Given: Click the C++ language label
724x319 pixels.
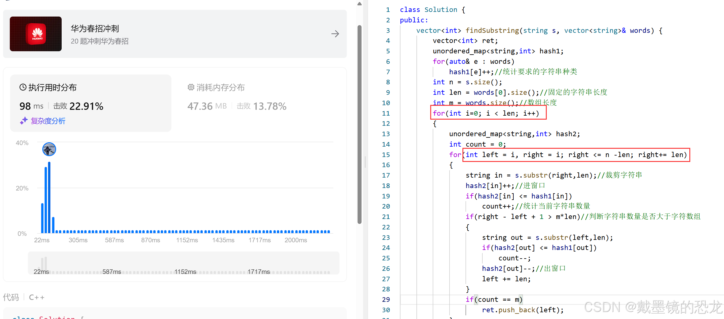Looking at the screenshot, I should click(37, 297).
